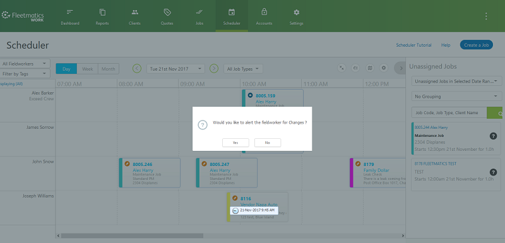505x243 pixels.
Task: Click the question mark icon in dialog
Action: [202, 126]
